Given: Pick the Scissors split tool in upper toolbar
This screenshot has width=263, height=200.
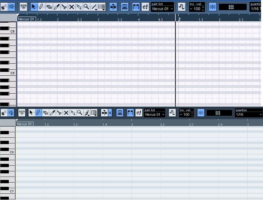Looking at the screenshot, I should coord(64,6).
